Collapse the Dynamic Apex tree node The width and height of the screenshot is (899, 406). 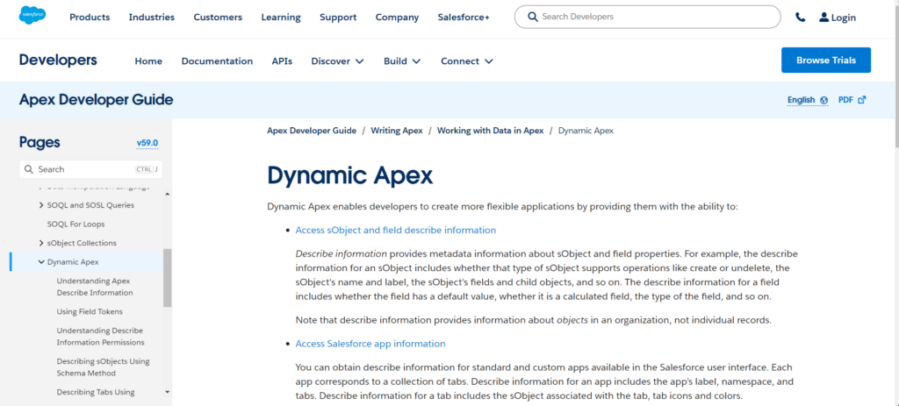[x=41, y=261]
